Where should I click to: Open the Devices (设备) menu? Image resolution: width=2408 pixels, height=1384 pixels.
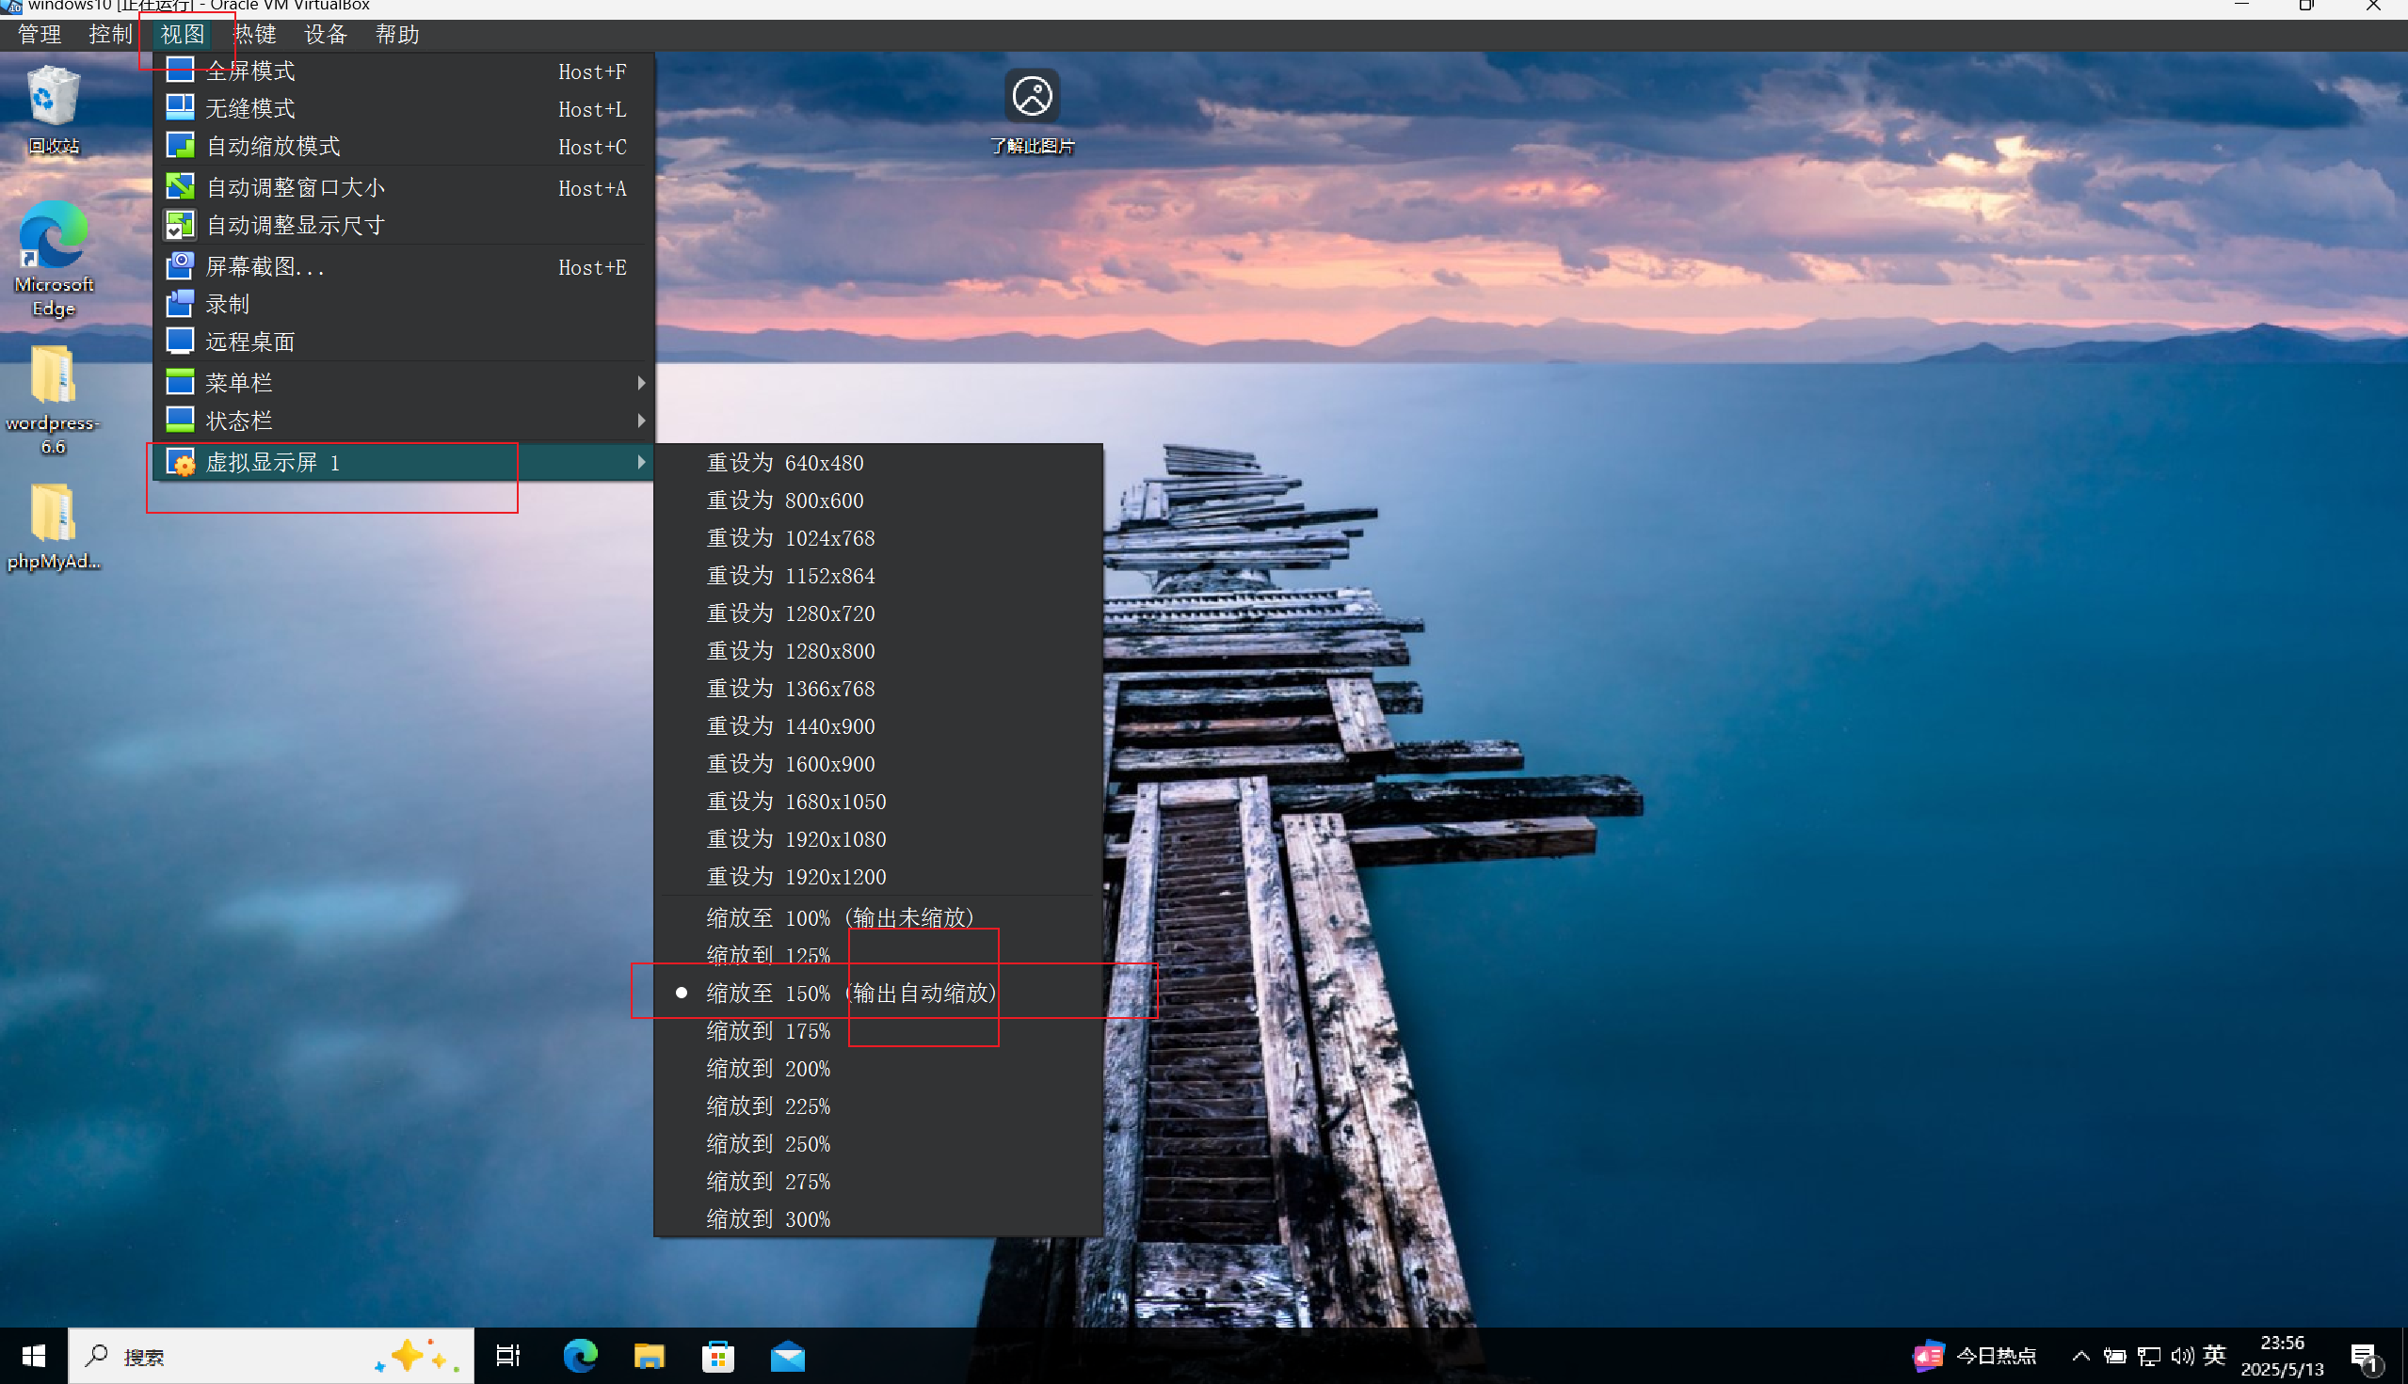326,34
